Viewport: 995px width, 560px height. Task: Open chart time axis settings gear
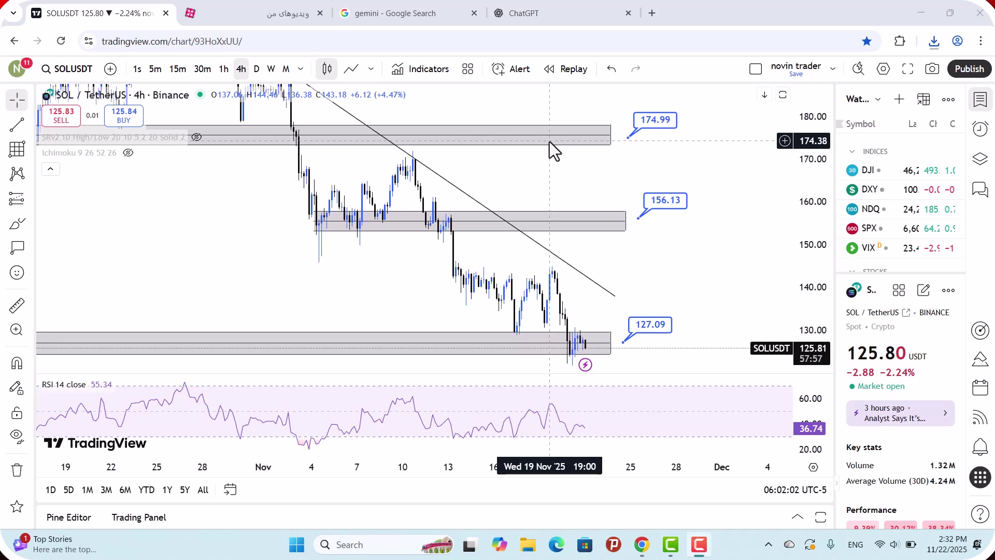coord(813,467)
